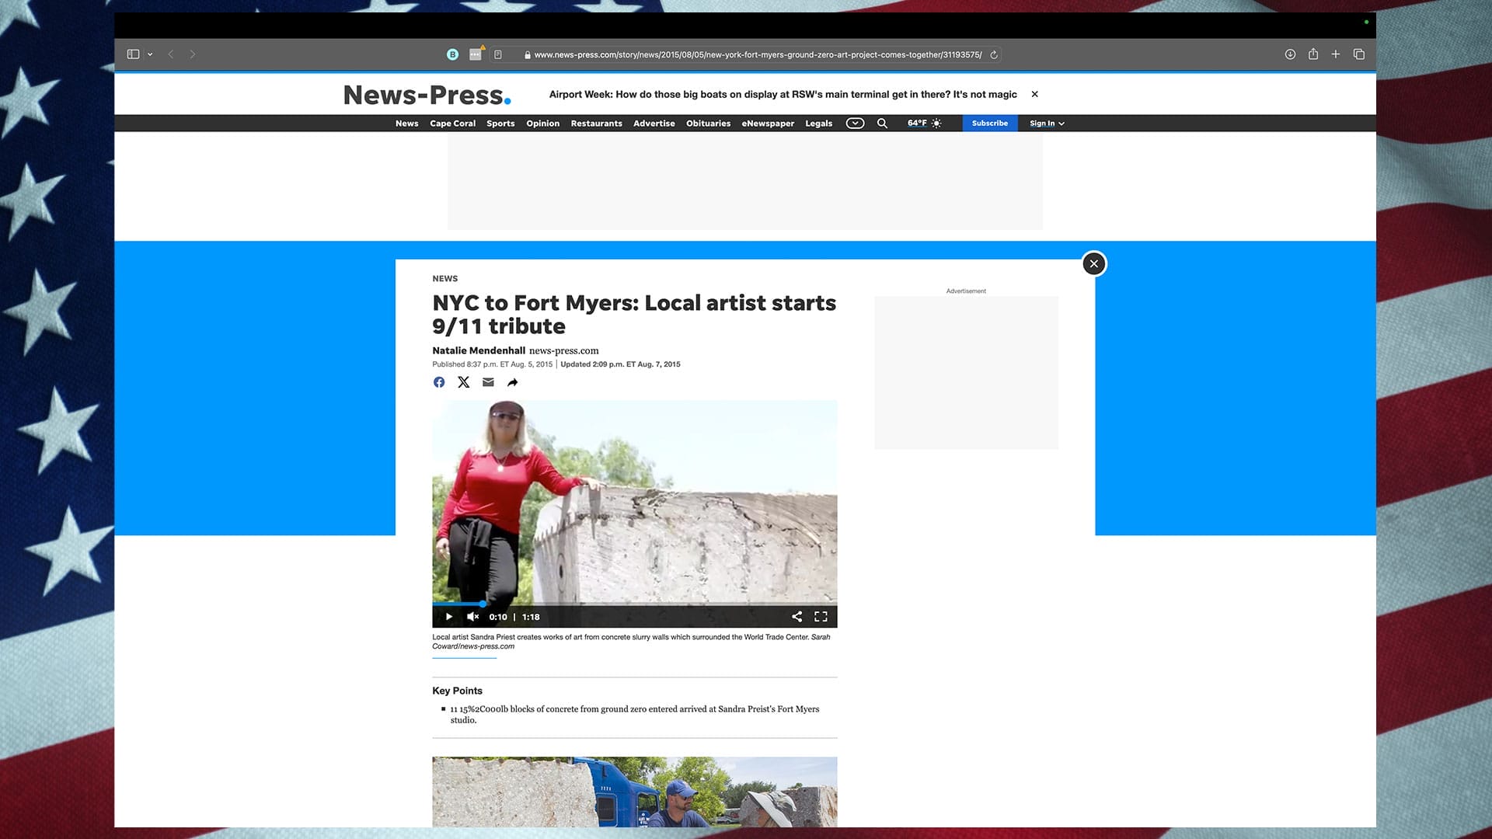
Task: Share article on Facebook icon
Action: [x=439, y=382]
